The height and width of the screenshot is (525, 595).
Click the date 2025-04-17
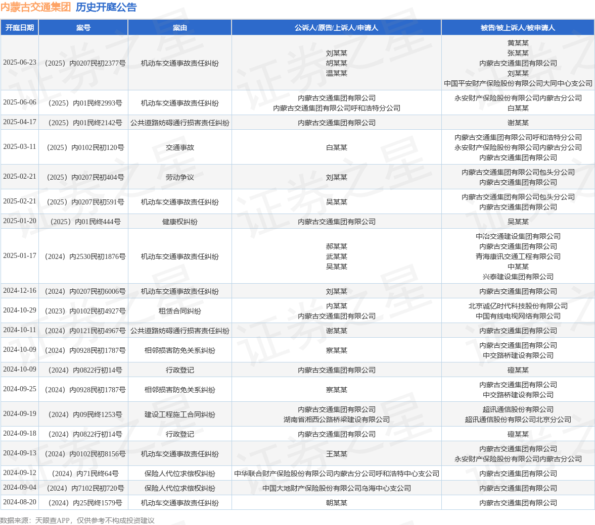pos(20,122)
